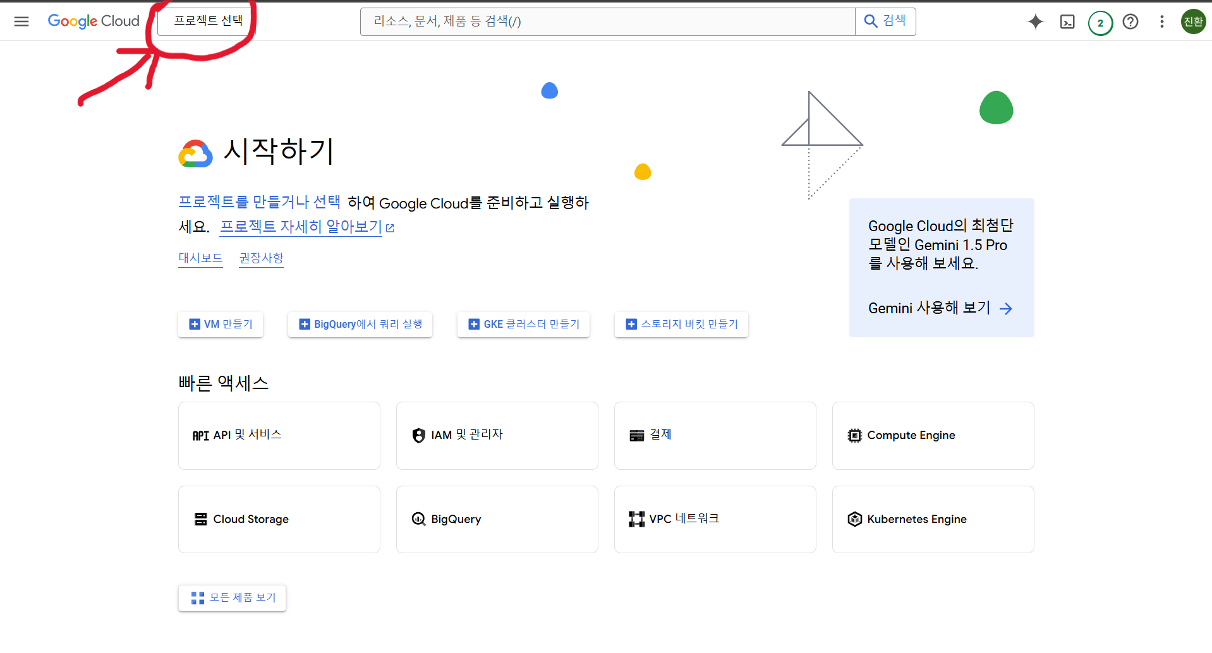The image size is (1212, 653).
Task: Click the Google Cloud logo
Action: pos(94,21)
